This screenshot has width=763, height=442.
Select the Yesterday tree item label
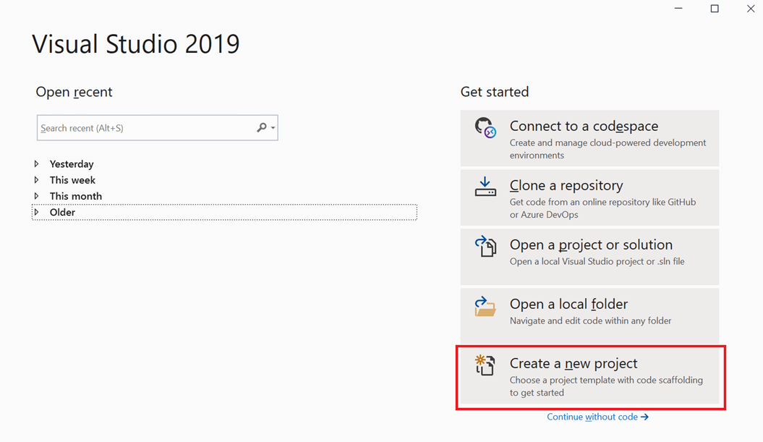pos(72,164)
